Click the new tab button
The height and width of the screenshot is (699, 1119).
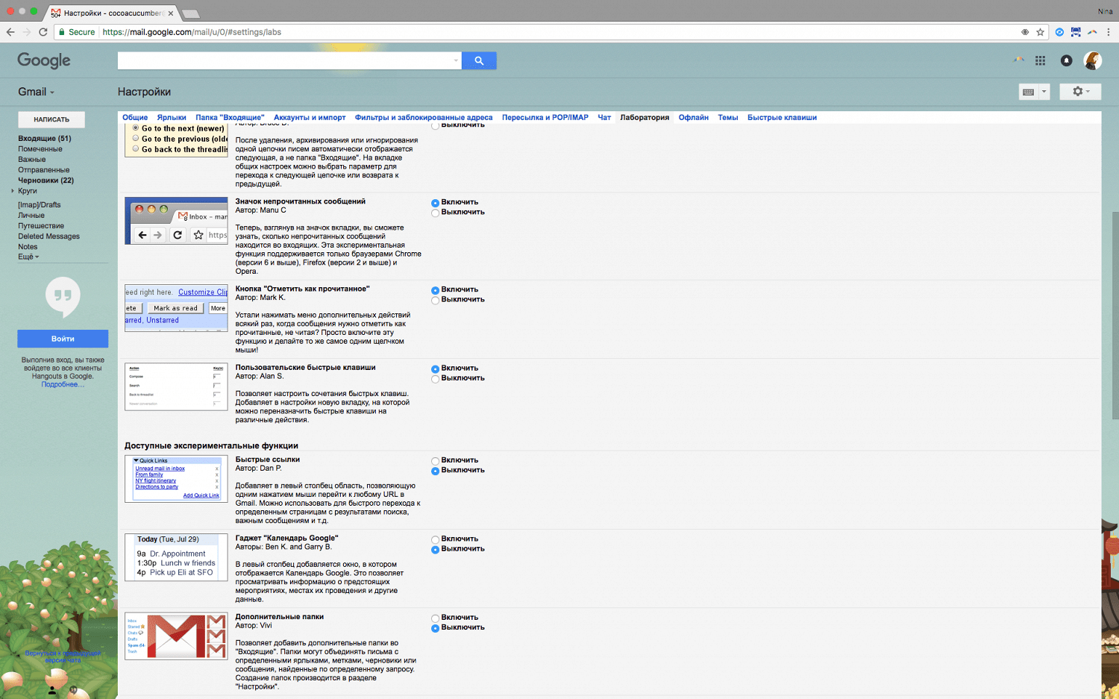[x=190, y=13]
